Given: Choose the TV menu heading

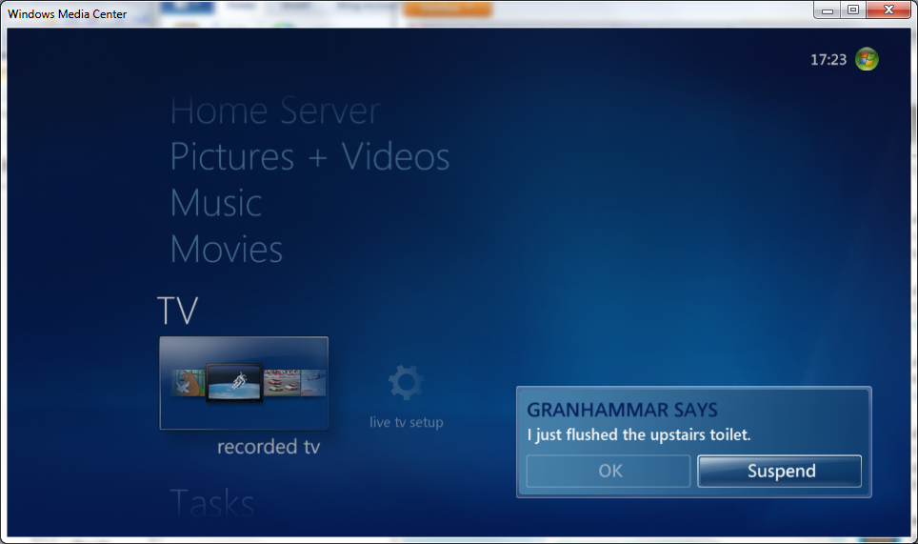Looking at the screenshot, I should click(x=177, y=311).
